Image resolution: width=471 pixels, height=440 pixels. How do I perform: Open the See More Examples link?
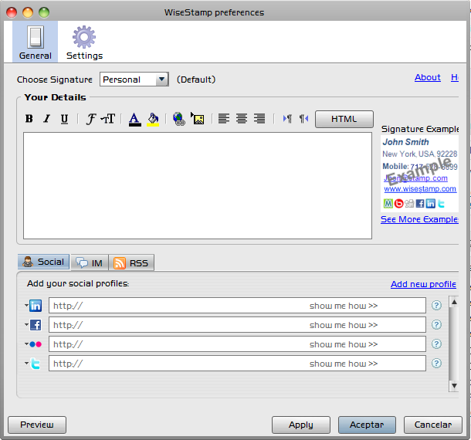pyautogui.click(x=419, y=219)
